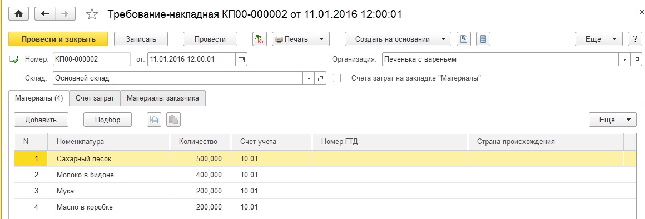Click the Добавить button
Screen dimensions: 645x219
coord(41,120)
